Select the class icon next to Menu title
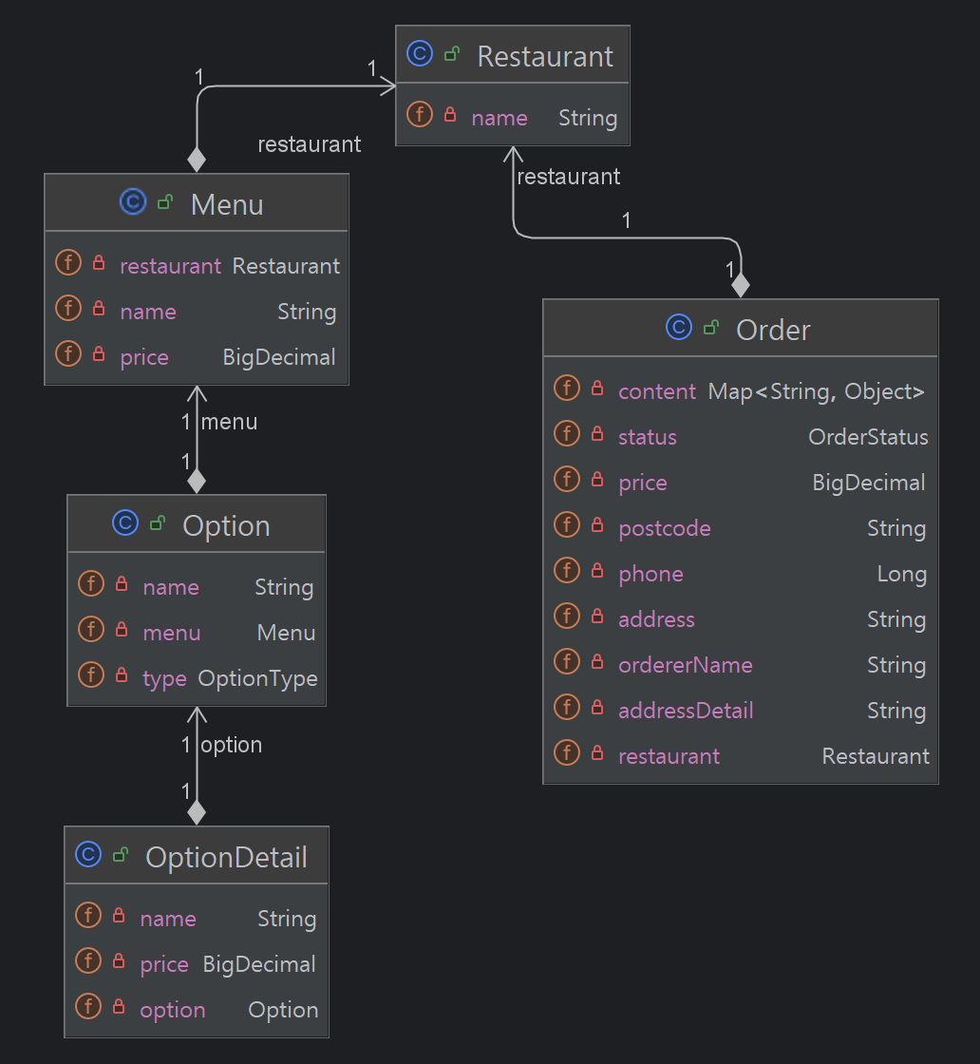Viewport: 980px width, 1064px height. tap(133, 201)
